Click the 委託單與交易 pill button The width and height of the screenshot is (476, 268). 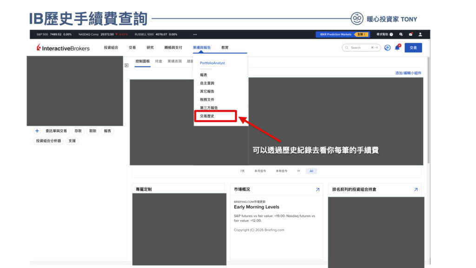(56, 131)
